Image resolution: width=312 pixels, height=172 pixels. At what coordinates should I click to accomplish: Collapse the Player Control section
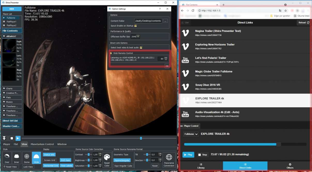(190, 126)
